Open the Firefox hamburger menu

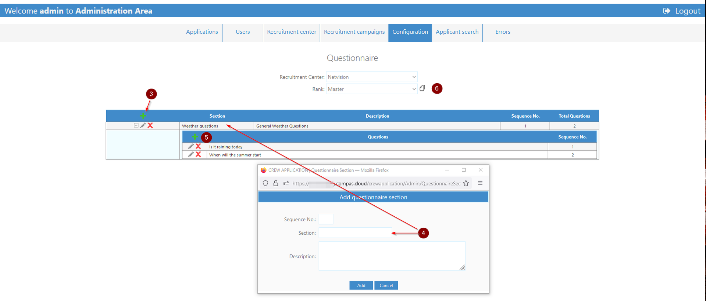click(480, 183)
